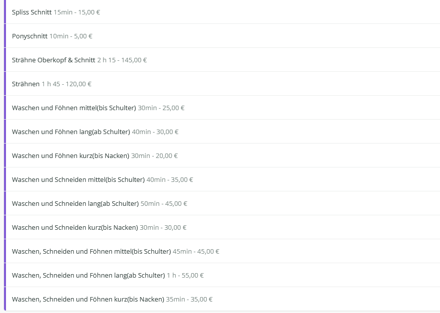Click the 20,00 € price text

(167, 156)
